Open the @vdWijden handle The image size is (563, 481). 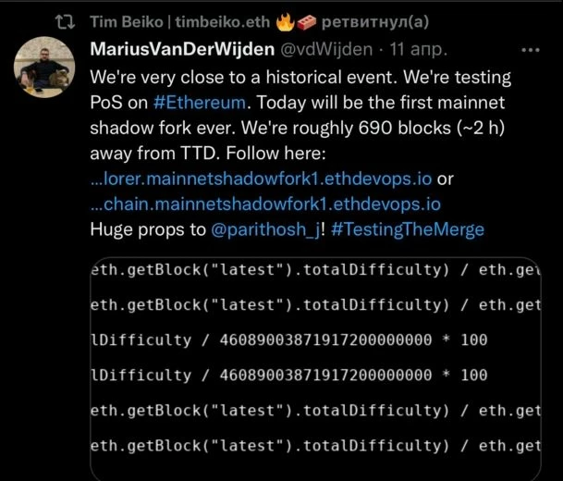click(326, 50)
